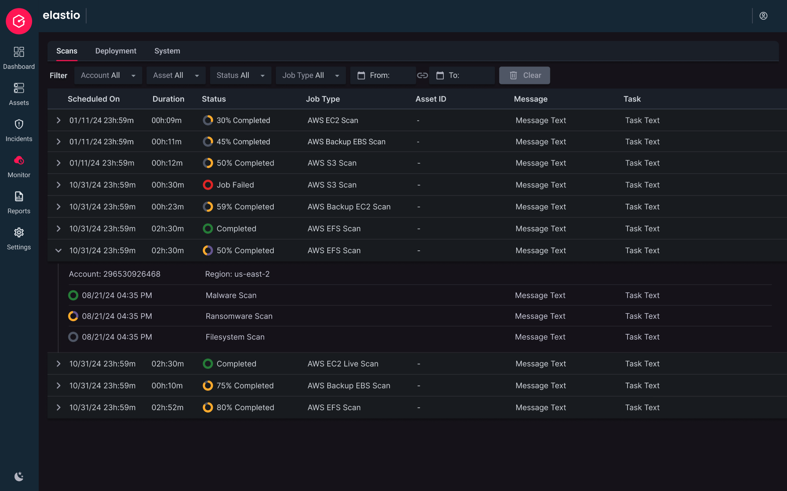Open the Dashboard sidebar icon
The width and height of the screenshot is (787, 491).
point(19,52)
